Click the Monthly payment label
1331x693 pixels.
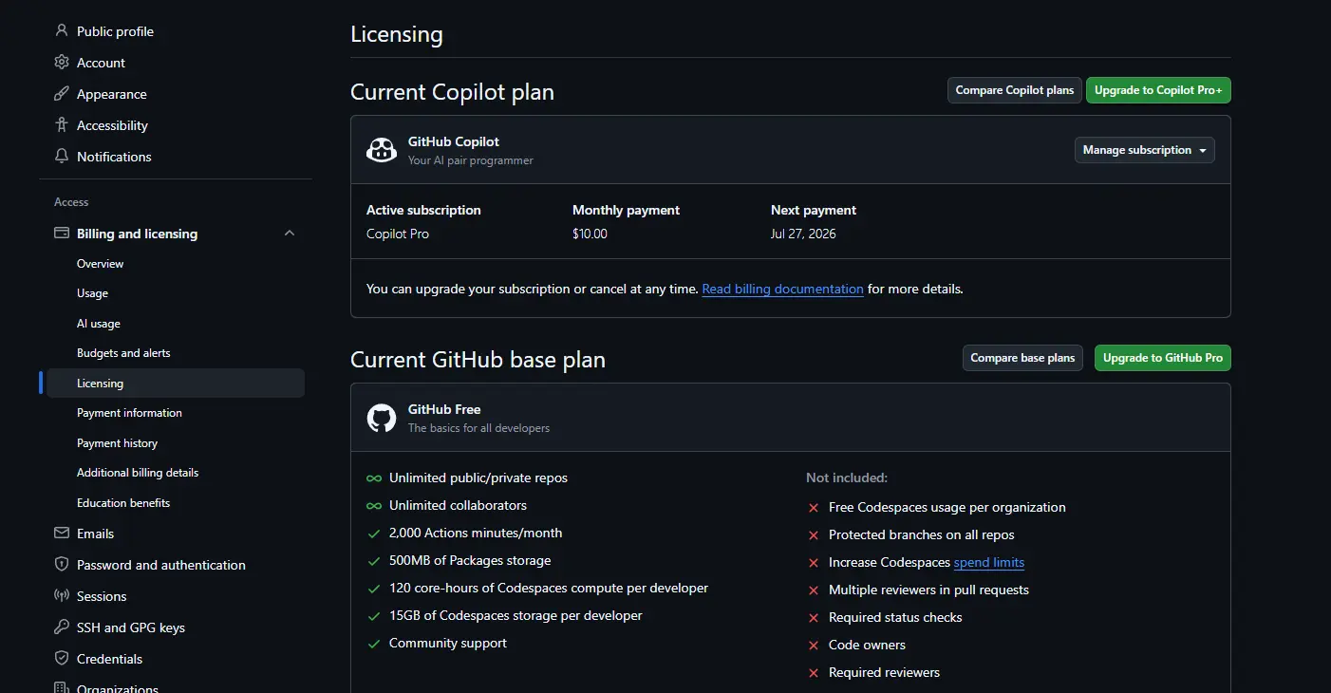pos(626,210)
